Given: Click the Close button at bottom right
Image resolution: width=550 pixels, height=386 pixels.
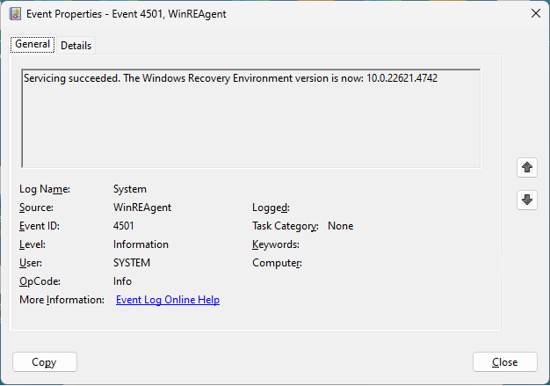Looking at the screenshot, I should [504, 362].
